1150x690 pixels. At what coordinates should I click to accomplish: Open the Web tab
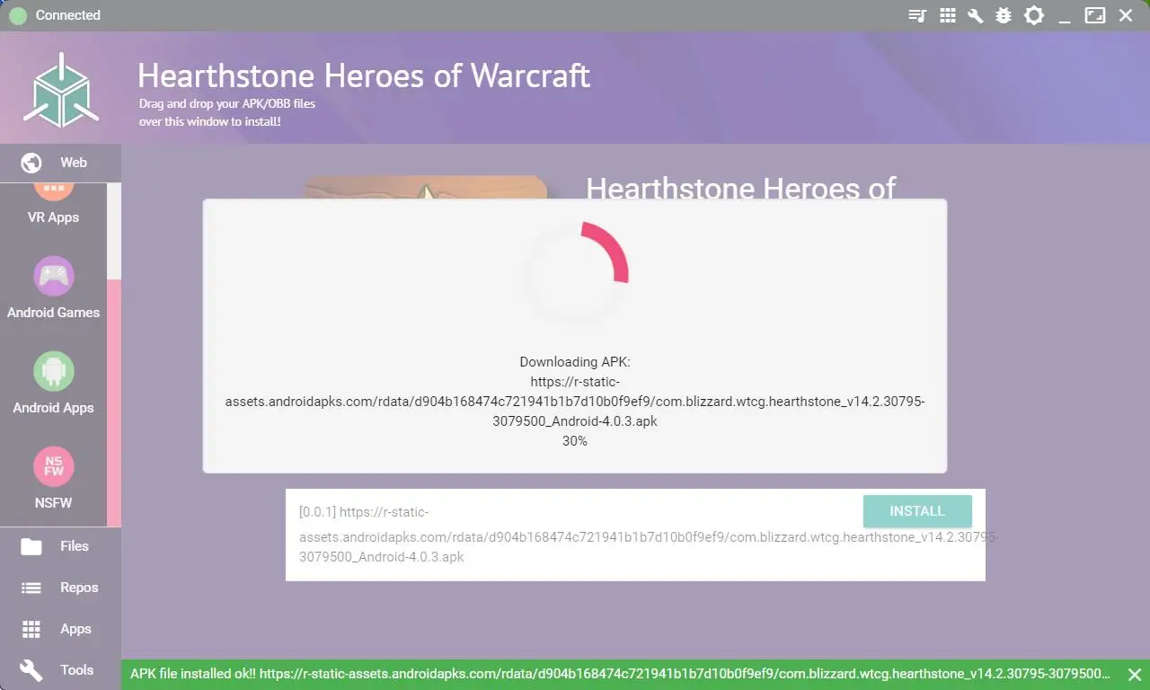pyautogui.click(x=60, y=163)
